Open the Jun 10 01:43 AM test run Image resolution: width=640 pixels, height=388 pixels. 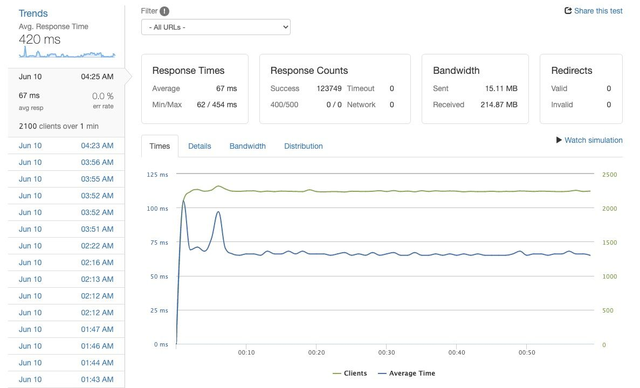tap(66, 380)
